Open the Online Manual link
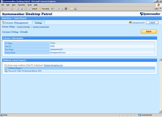 point(20,18)
